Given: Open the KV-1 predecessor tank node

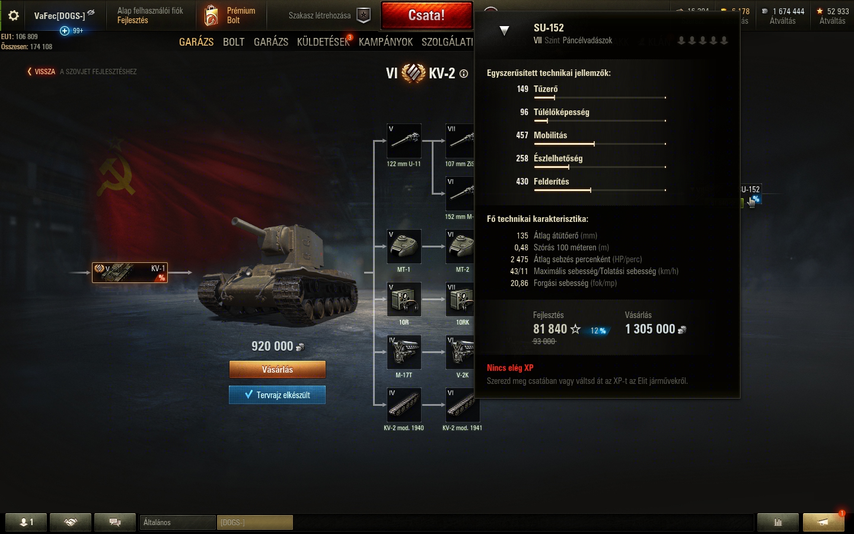Looking at the screenshot, I should point(130,272).
